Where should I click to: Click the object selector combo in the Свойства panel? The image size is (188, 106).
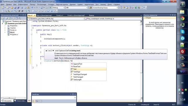click(54, 97)
